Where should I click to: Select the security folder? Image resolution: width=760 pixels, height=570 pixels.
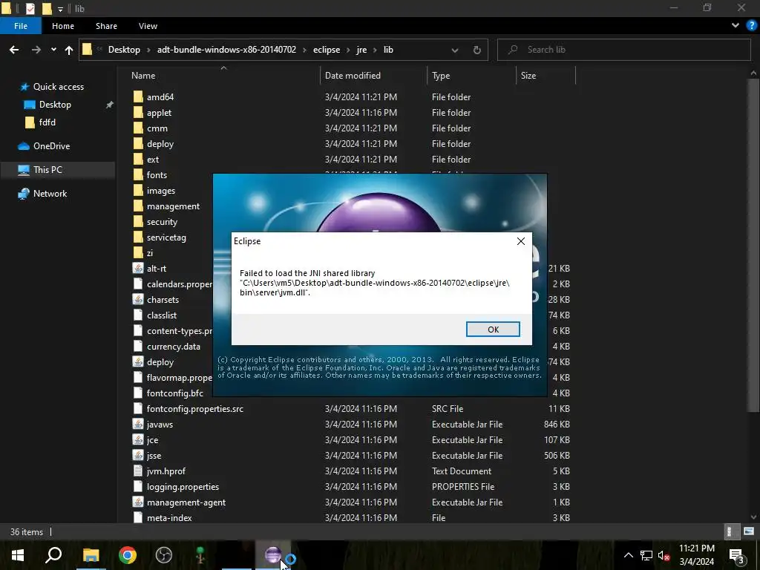162,222
